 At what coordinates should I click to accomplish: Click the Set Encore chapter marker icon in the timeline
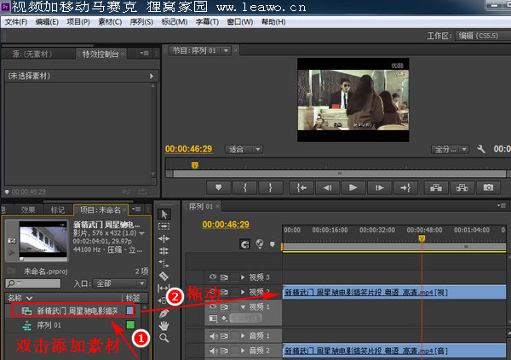click(260, 243)
